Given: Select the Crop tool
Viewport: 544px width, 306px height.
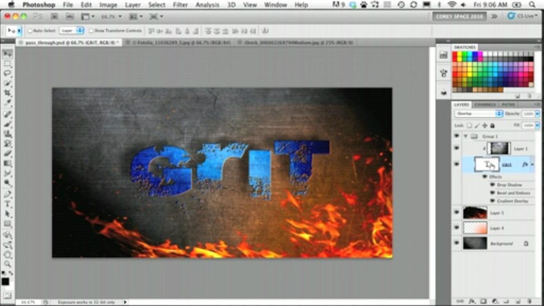Looking at the screenshot, I should [7, 93].
